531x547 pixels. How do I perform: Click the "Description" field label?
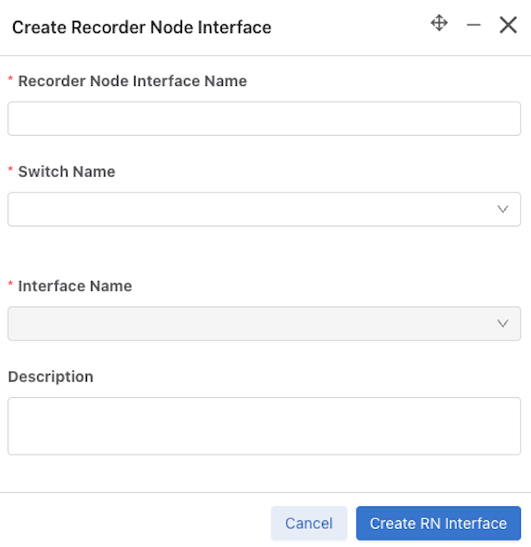tap(51, 377)
